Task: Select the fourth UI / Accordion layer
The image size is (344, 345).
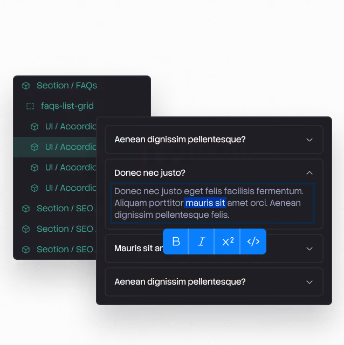Action: pyautogui.click(x=55, y=188)
